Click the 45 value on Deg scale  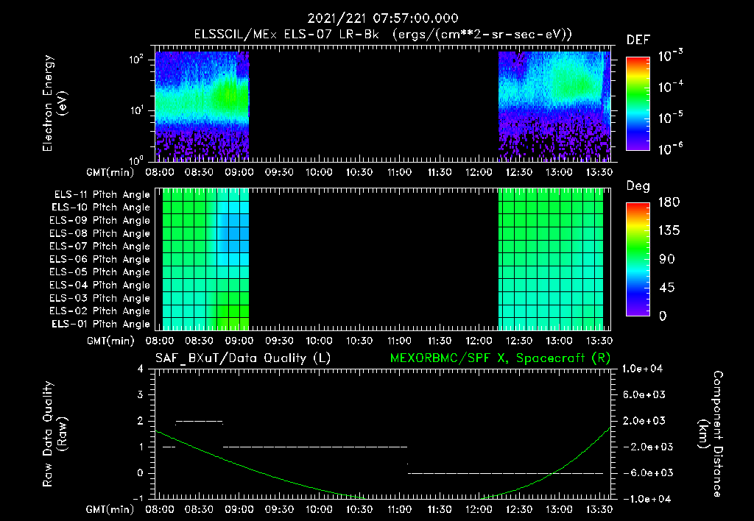coord(667,288)
